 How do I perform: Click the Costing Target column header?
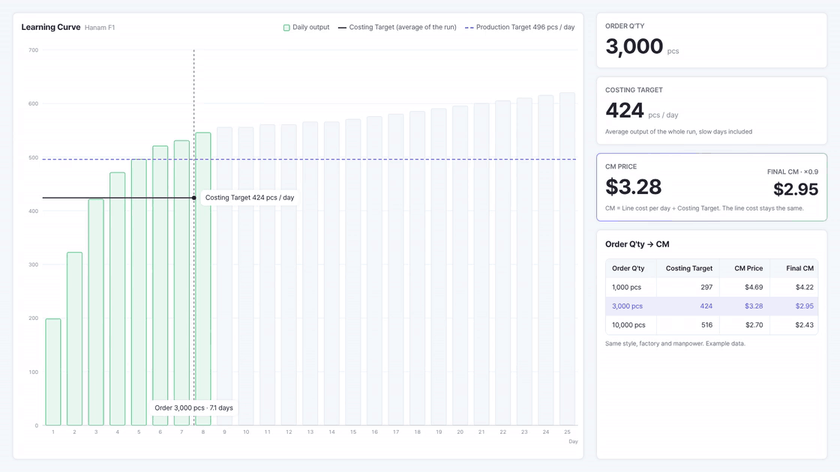[689, 268]
